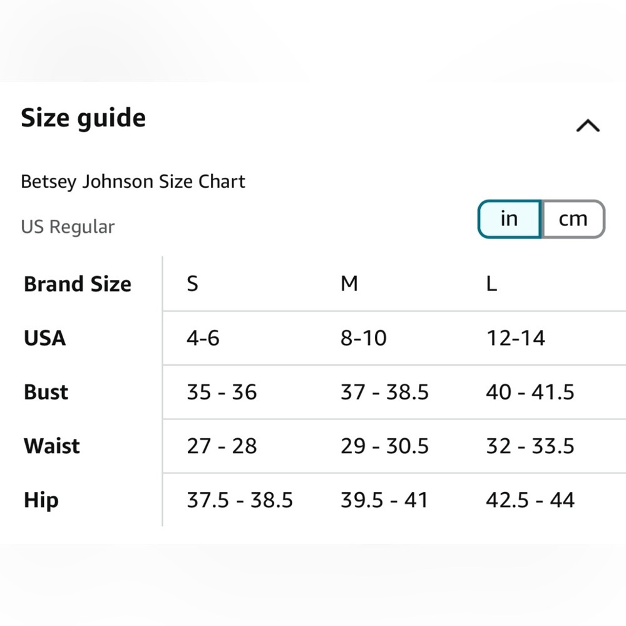Click the US Regular label
The height and width of the screenshot is (626, 626).
pyautogui.click(x=68, y=227)
